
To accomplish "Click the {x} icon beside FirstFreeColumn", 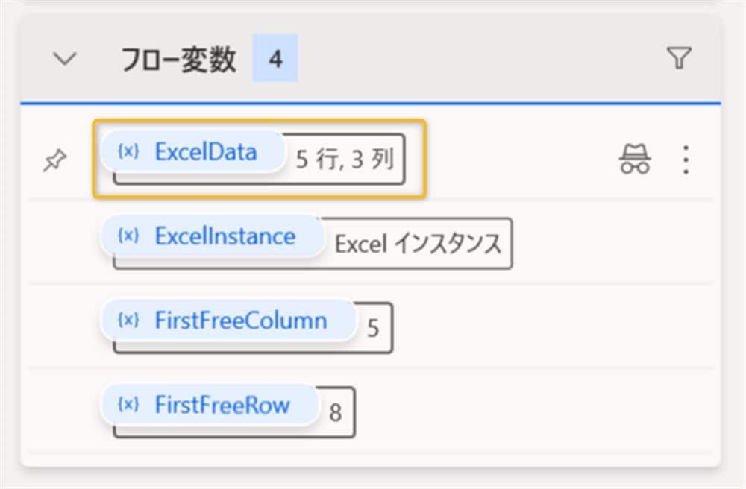I will [128, 321].
